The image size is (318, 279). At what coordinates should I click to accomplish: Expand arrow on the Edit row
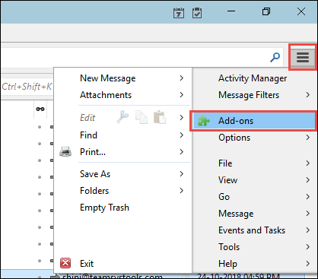click(181, 118)
